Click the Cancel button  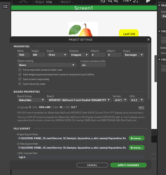[92, 165]
